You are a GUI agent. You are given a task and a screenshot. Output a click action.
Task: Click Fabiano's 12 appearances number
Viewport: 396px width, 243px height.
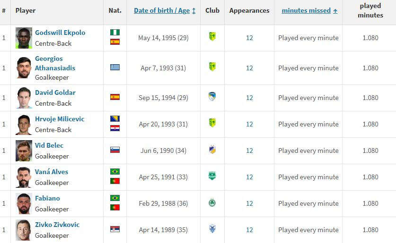[249, 203]
